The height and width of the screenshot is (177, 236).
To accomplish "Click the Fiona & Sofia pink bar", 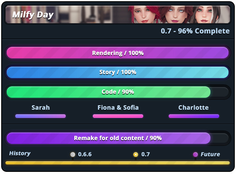I will (x=118, y=116).
